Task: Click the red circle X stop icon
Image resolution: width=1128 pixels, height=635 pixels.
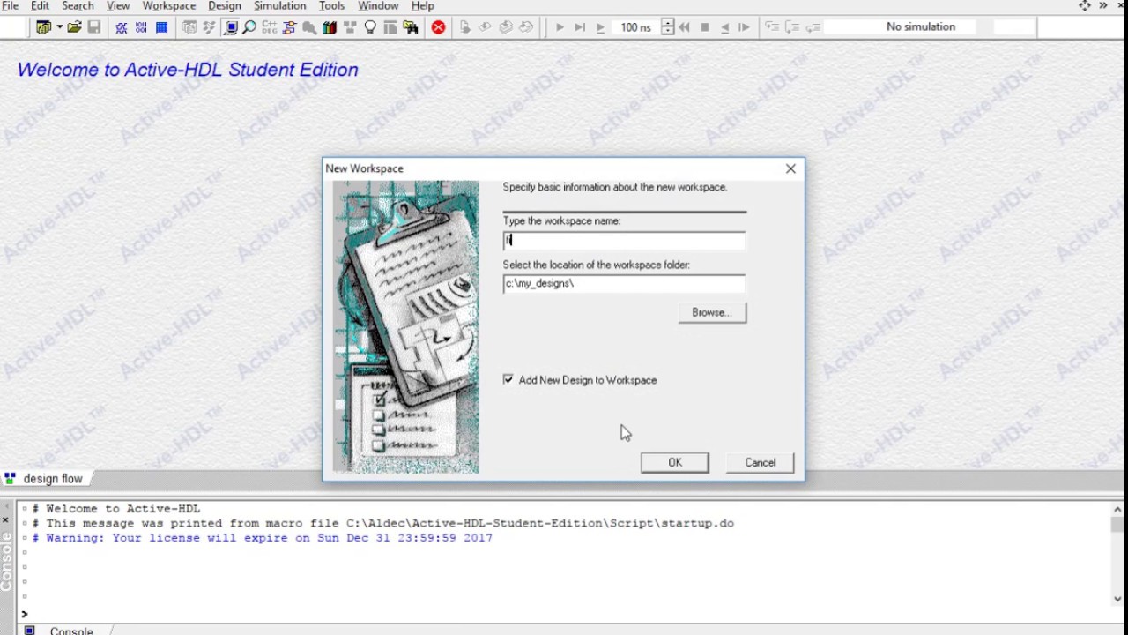Action: click(x=438, y=27)
